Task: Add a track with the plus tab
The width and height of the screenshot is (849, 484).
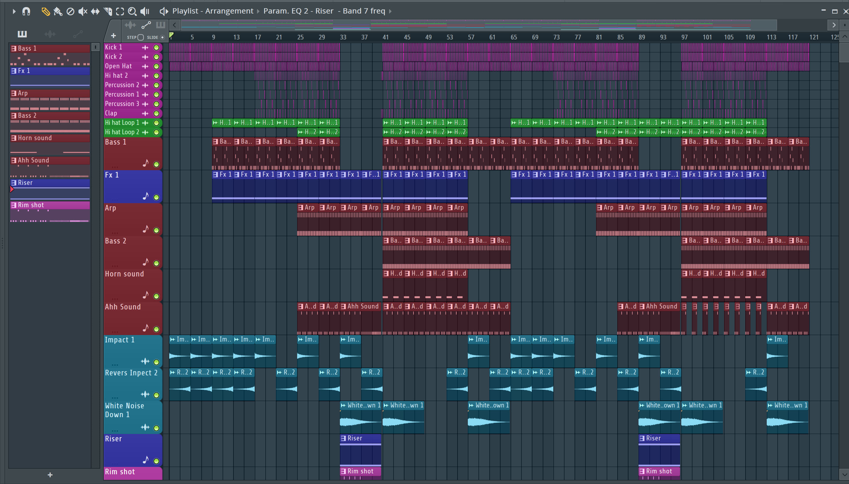Action: pos(113,36)
